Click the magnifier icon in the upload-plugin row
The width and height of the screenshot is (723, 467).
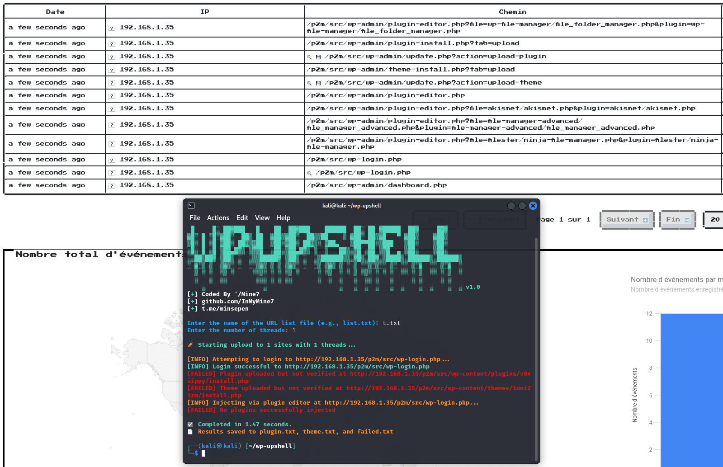pos(309,57)
